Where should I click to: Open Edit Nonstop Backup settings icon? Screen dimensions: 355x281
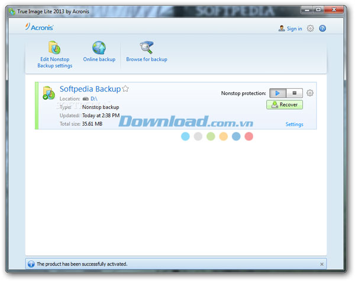[54, 47]
